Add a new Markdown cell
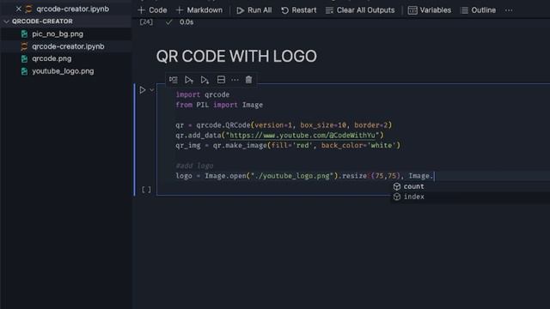Viewport: 550px width, 309px height. [199, 10]
